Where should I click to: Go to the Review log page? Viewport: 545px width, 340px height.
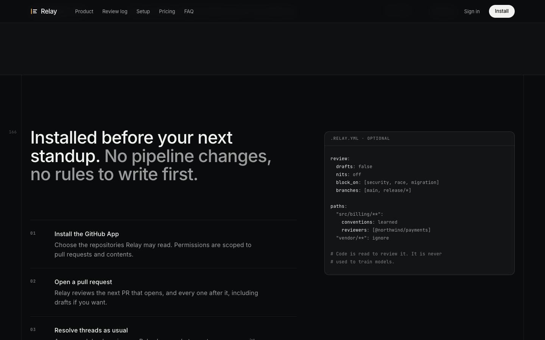(x=115, y=11)
